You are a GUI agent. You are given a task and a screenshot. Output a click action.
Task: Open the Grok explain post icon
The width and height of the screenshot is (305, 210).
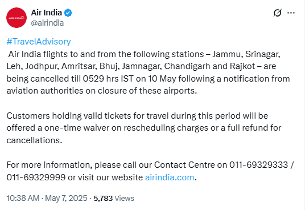pos(277,13)
